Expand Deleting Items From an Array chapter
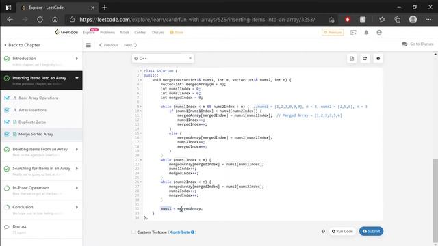The height and width of the screenshot is (246, 438). (77, 149)
